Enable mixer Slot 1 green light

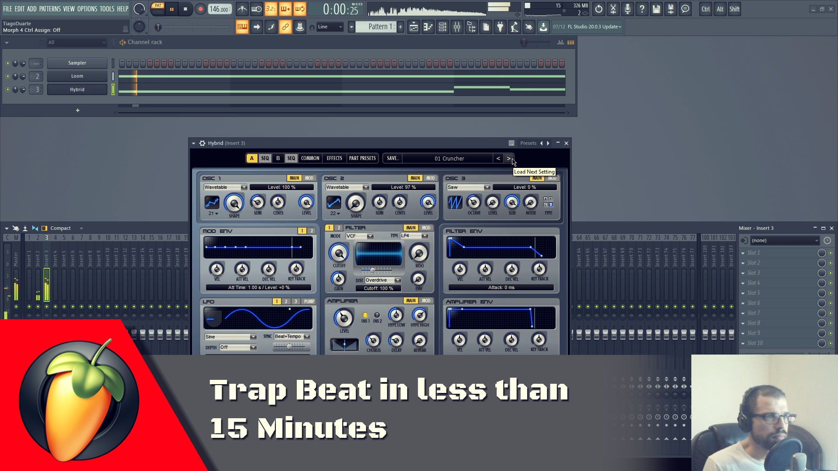831,253
